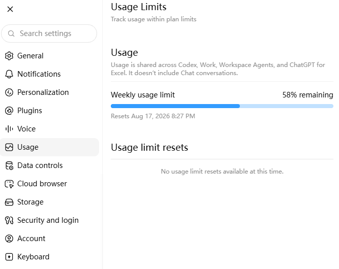Click the Keyboard shortcut icon

[9, 257]
